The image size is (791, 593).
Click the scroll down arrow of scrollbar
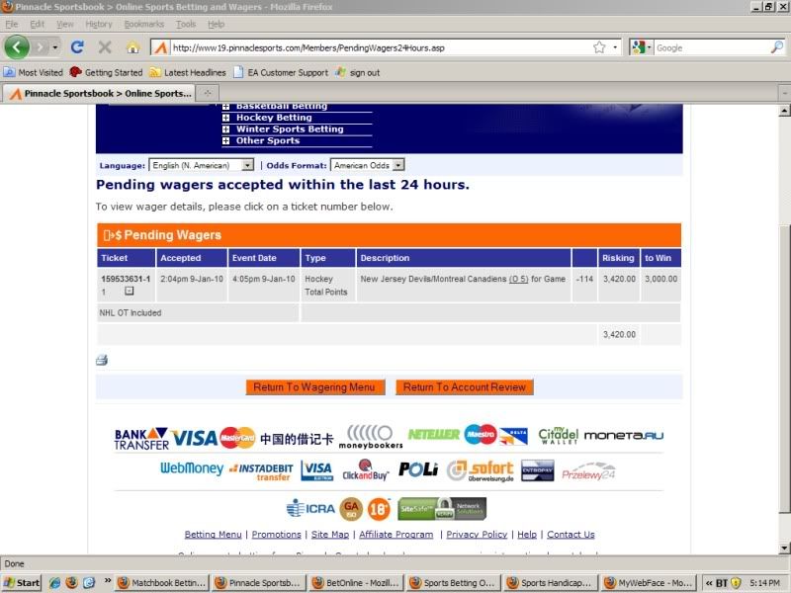pos(784,548)
